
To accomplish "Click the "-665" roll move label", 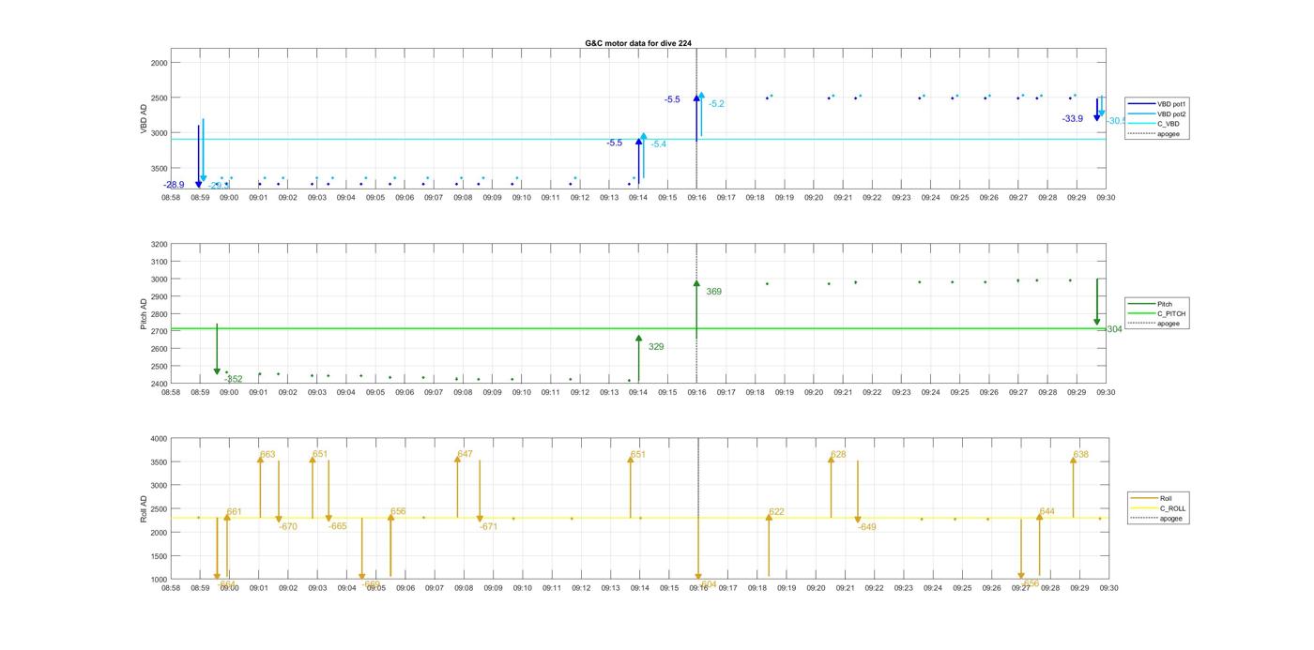I will click(338, 527).
